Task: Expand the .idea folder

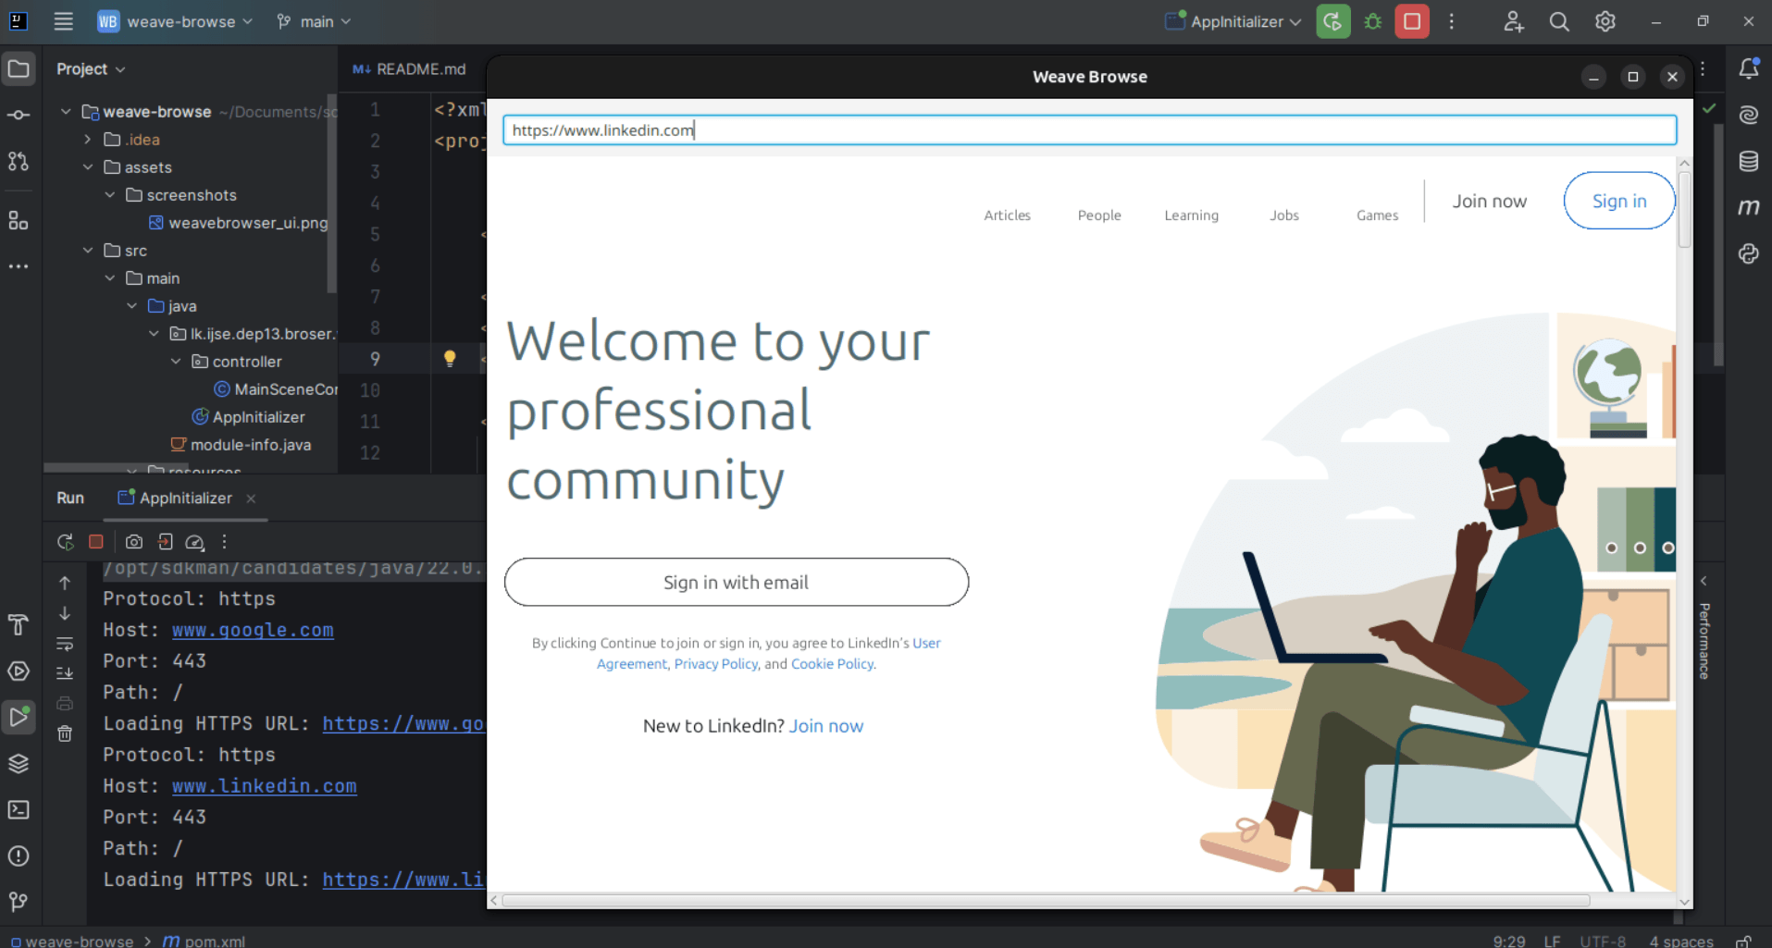Action: pyautogui.click(x=88, y=140)
